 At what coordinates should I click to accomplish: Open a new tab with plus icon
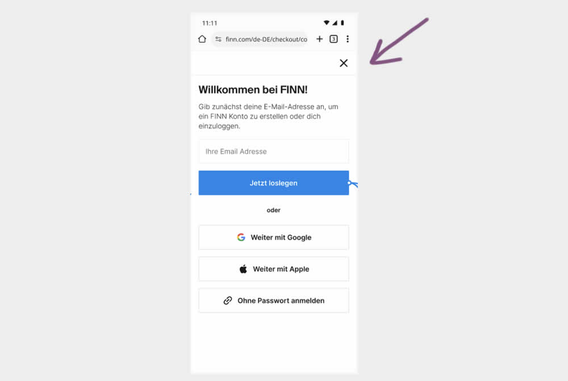[319, 39]
